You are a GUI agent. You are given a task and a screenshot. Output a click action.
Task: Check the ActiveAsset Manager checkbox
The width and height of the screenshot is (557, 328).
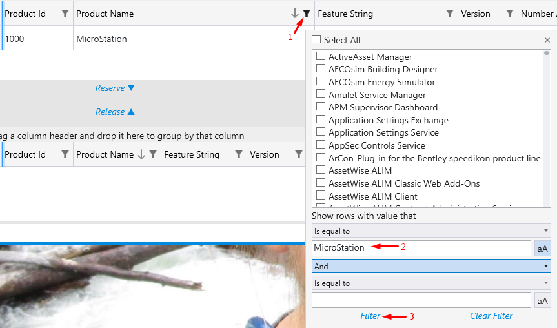321,57
